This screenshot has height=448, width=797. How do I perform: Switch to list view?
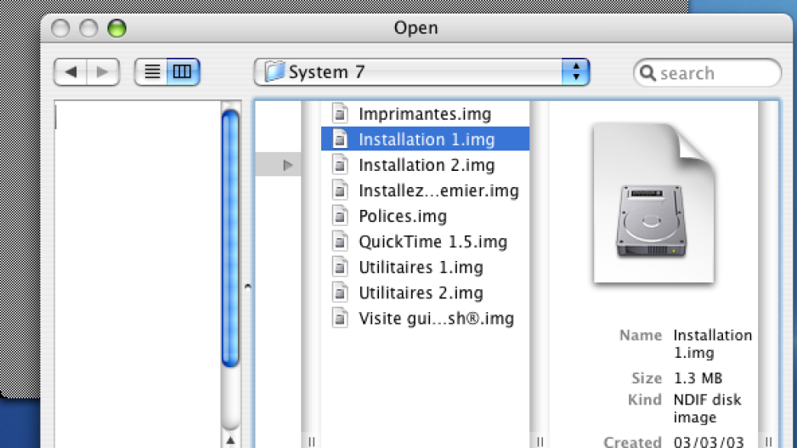[x=151, y=71]
